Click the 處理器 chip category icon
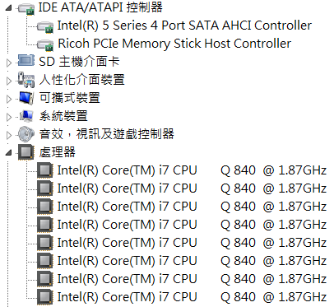334x307 pixels. (26, 152)
